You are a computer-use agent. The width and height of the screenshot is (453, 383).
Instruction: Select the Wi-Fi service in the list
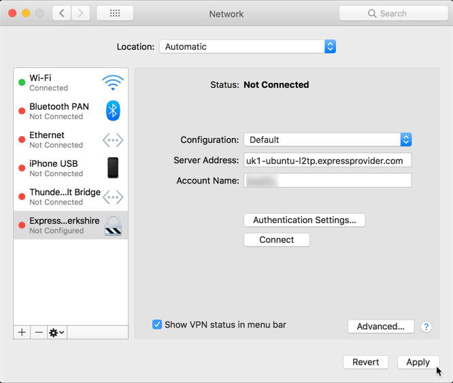pos(71,82)
